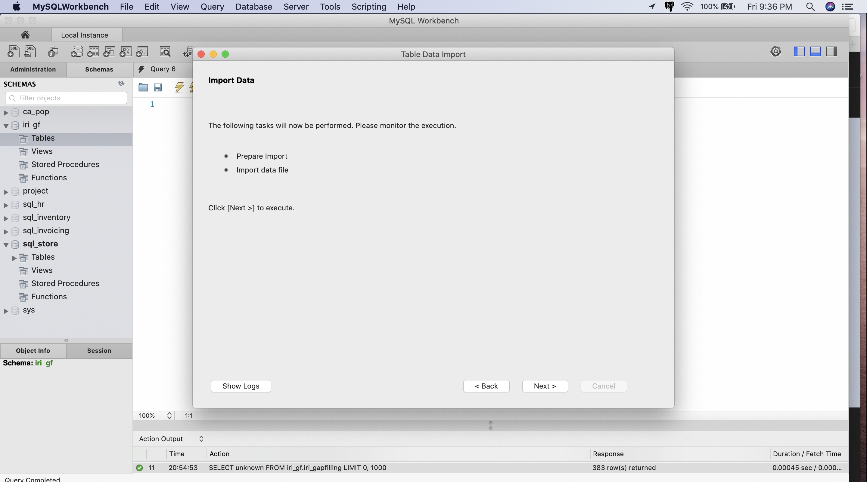Collapse the iri_gf schema
Screen dimensions: 867x482
pyautogui.click(x=6, y=126)
